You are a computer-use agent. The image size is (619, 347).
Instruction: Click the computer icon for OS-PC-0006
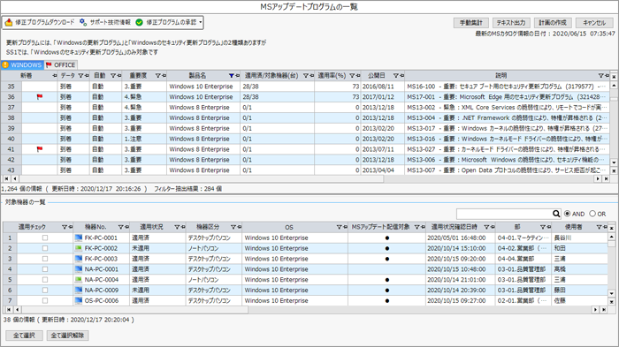78,300
